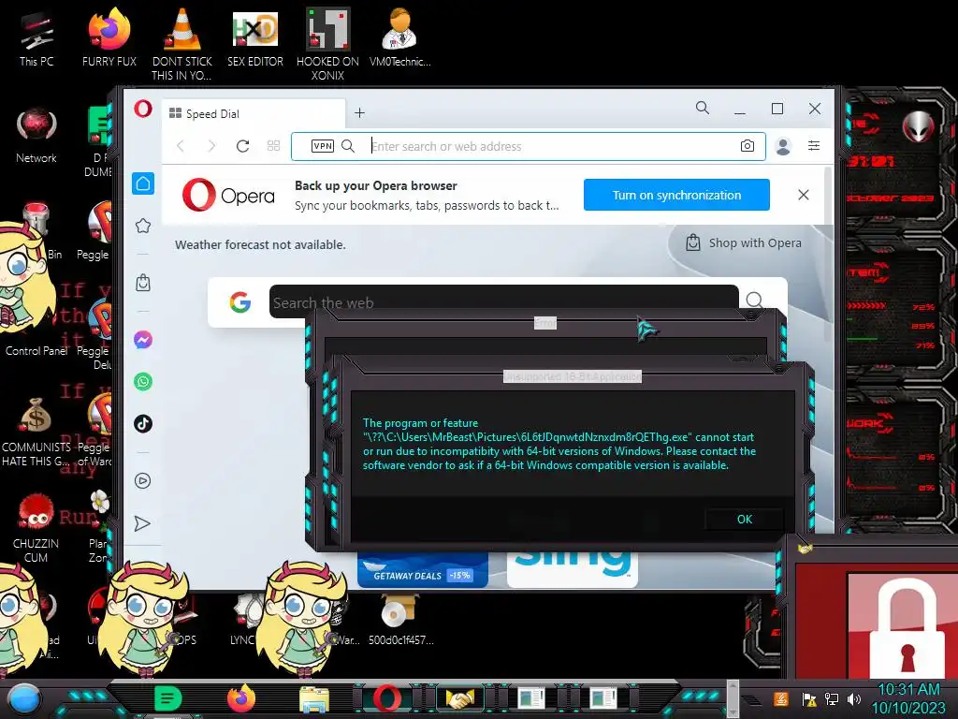Open the Speed Dial grid button
958x719 pixels.
pyautogui.click(x=274, y=145)
